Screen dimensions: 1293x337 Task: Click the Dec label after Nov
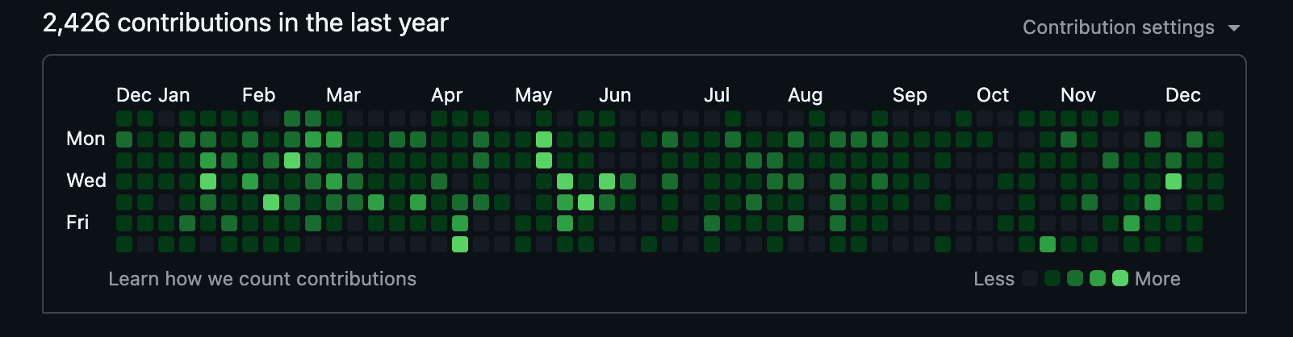pos(1183,95)
